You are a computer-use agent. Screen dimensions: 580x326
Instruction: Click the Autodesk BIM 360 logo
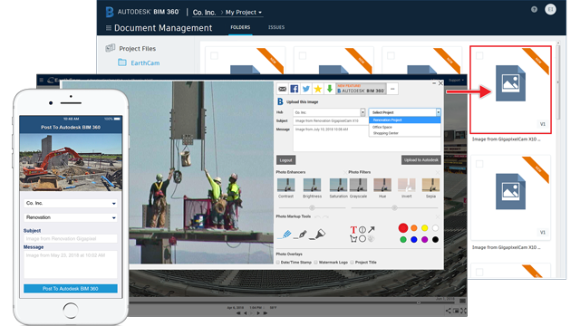click(142, 12)
